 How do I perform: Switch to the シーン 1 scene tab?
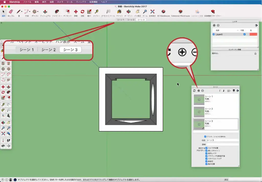coord(121,20)
